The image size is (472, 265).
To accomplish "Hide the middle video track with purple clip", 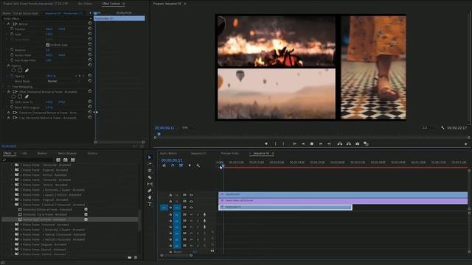I will point(191,201).
